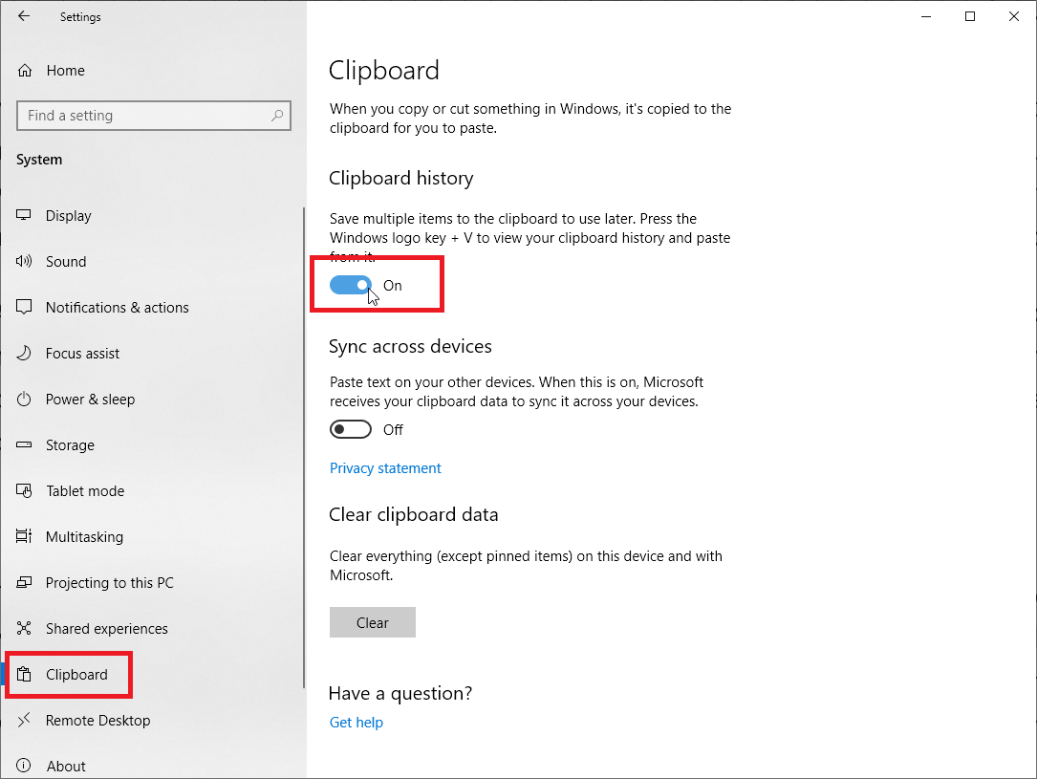Go to Tablet mode settings
This screenshot has height=779, width=1037.
tap(85, 490)
